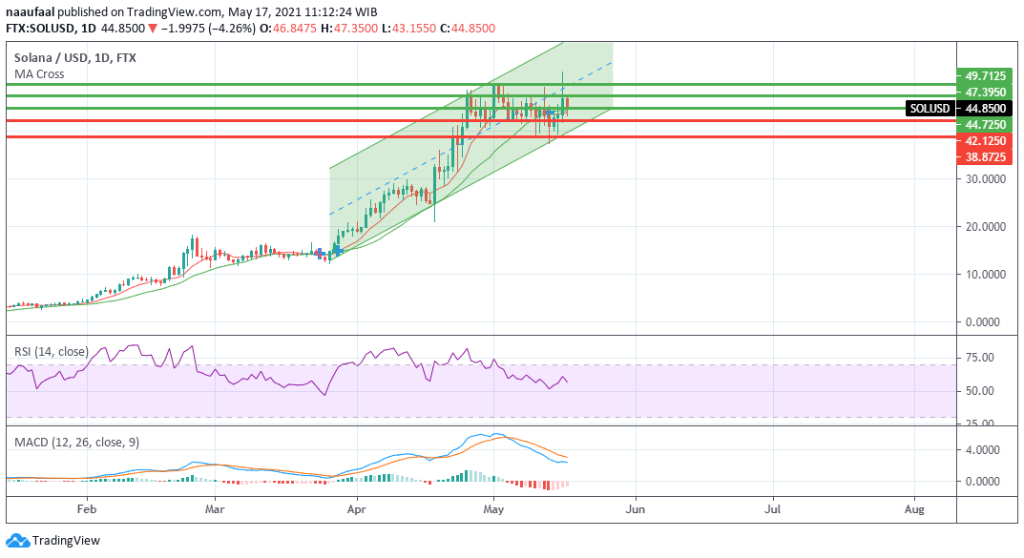The height and width of the screenshot is (558, 1024).
Task: Click the RSI 50.00 axis value
Action: pos(979,391)
